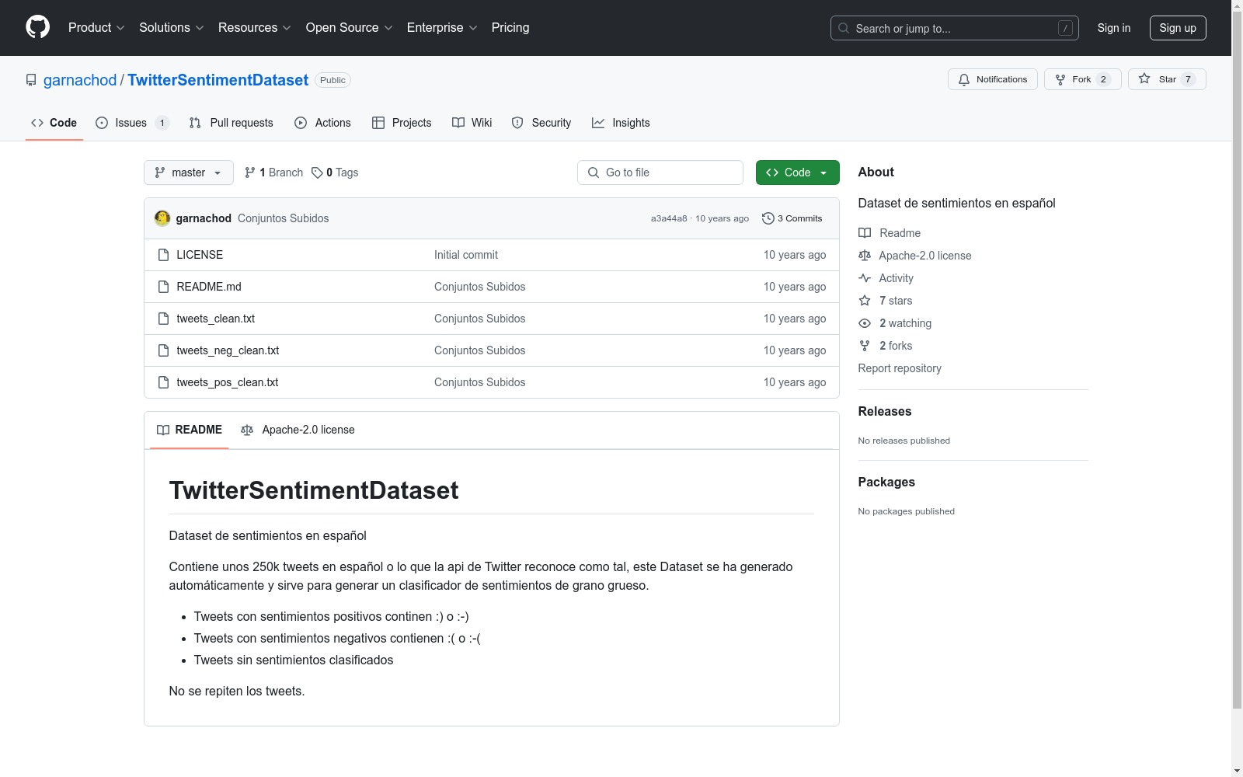Click the file icon next to tweets_pos_clean.txt

163,382
